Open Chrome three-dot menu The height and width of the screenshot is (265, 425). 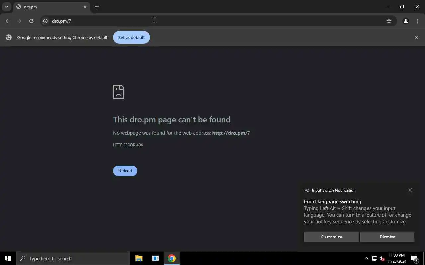[x=418, y=21]
